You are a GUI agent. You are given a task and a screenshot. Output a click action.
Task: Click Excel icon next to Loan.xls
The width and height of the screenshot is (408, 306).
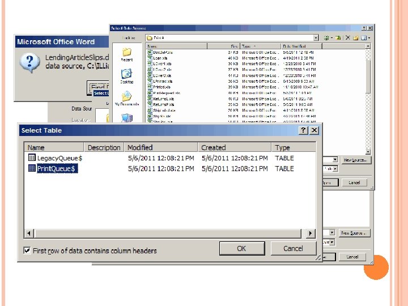coord(150,58)
